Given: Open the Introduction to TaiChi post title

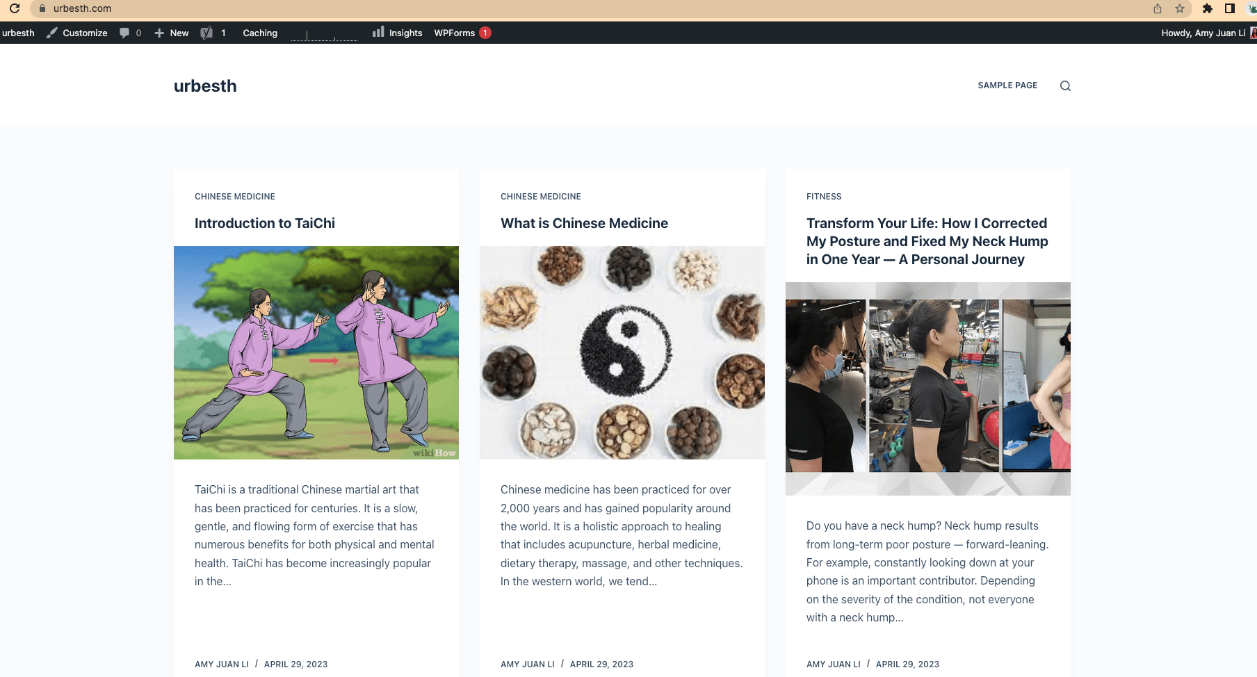Looking at the screenshot, I should tap(265, 223).
